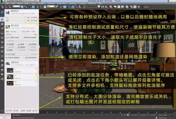Select the Select and Scale tool

(45, 7)
